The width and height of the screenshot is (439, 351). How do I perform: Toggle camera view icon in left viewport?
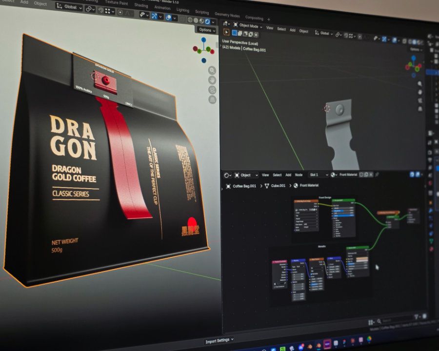point(213,90)
